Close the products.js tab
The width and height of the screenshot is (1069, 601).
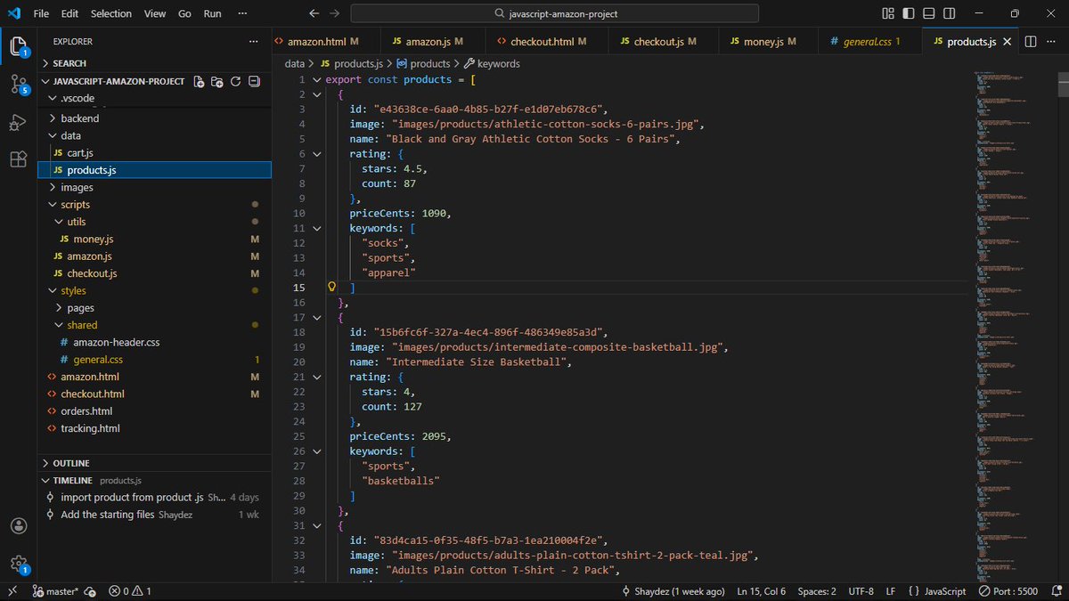pos(1008,42)
